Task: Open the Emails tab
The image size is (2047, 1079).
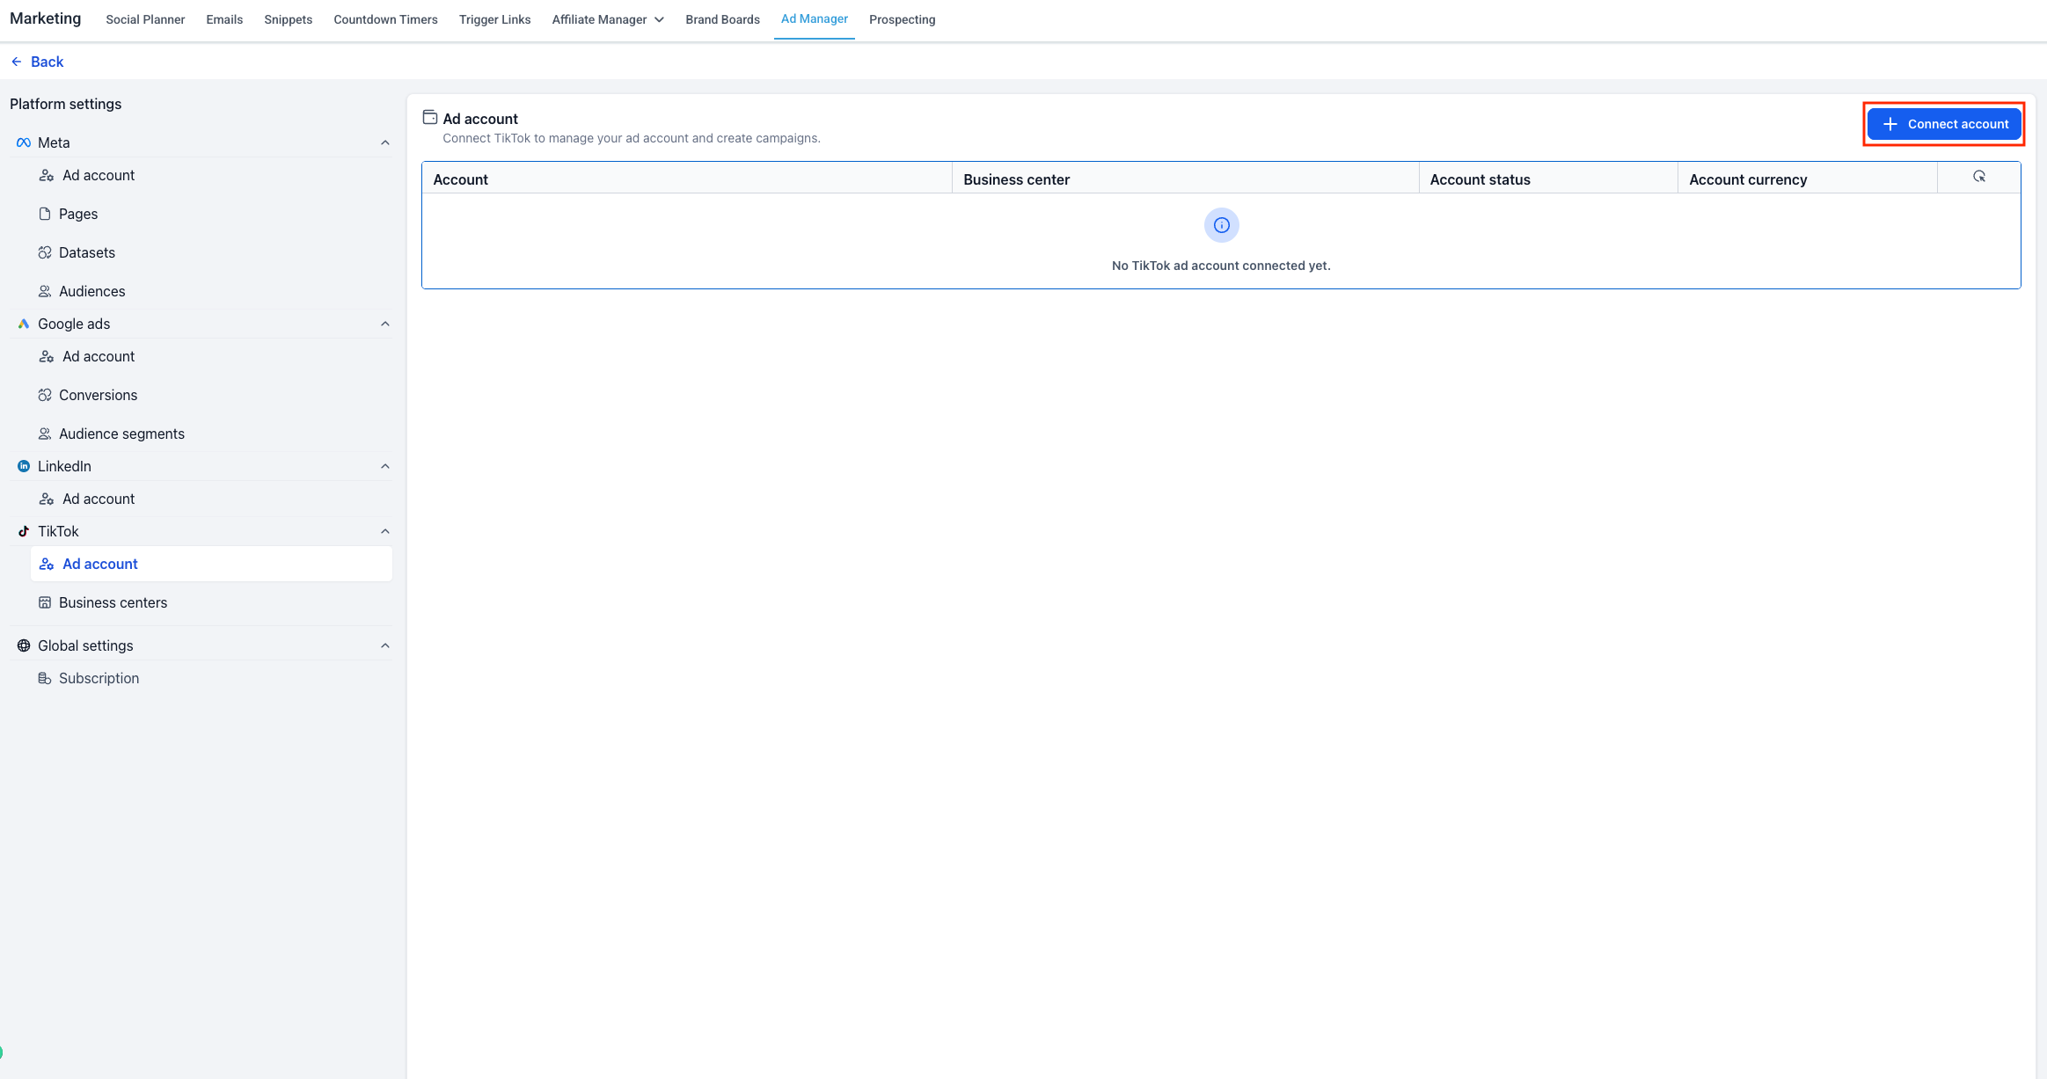Action: 224,19
